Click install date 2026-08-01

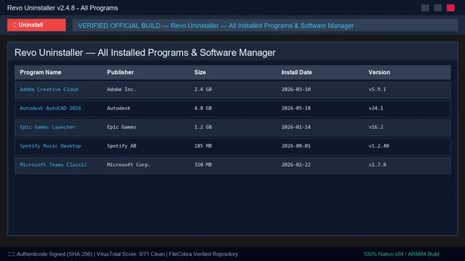pos(296,146)
